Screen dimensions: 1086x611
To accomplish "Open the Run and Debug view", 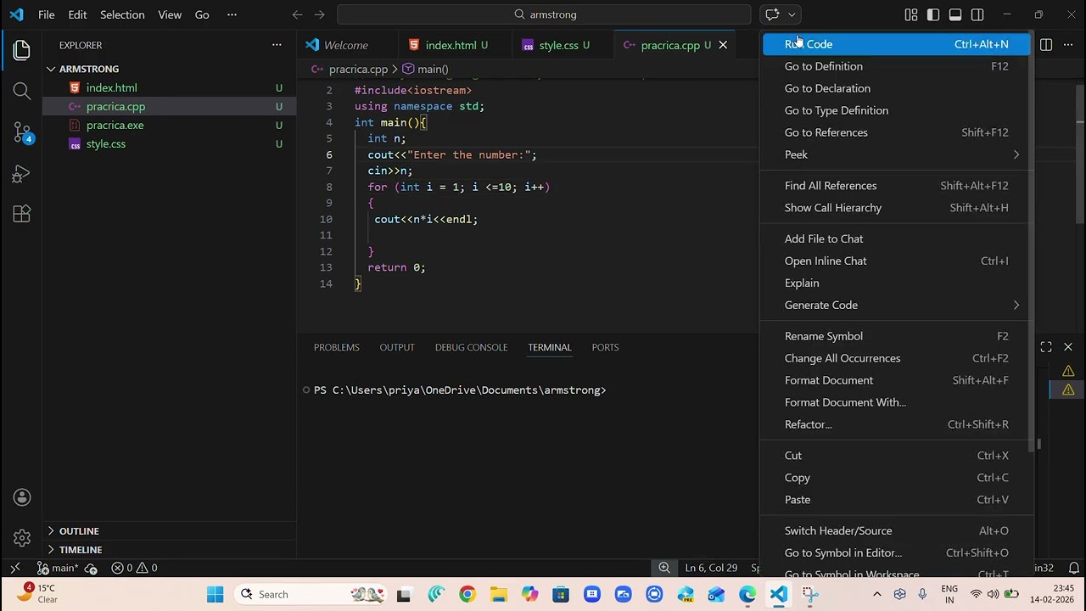I will pos(22,174).
